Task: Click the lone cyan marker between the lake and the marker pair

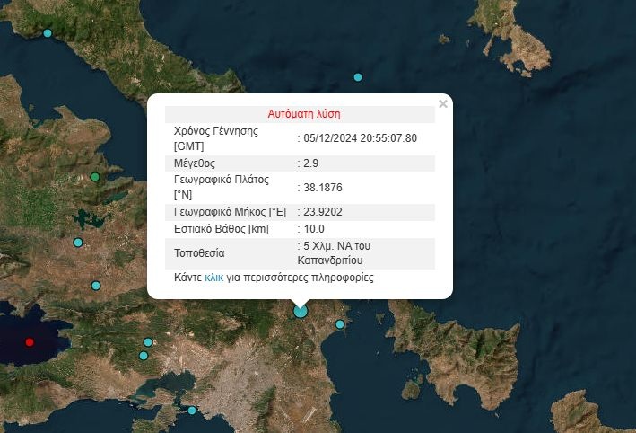Action: point(96,286)
